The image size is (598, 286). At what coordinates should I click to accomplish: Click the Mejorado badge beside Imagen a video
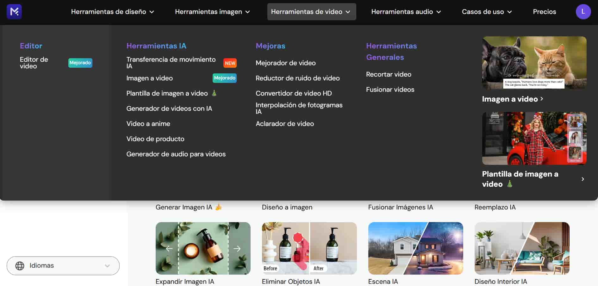pos(225,78)
